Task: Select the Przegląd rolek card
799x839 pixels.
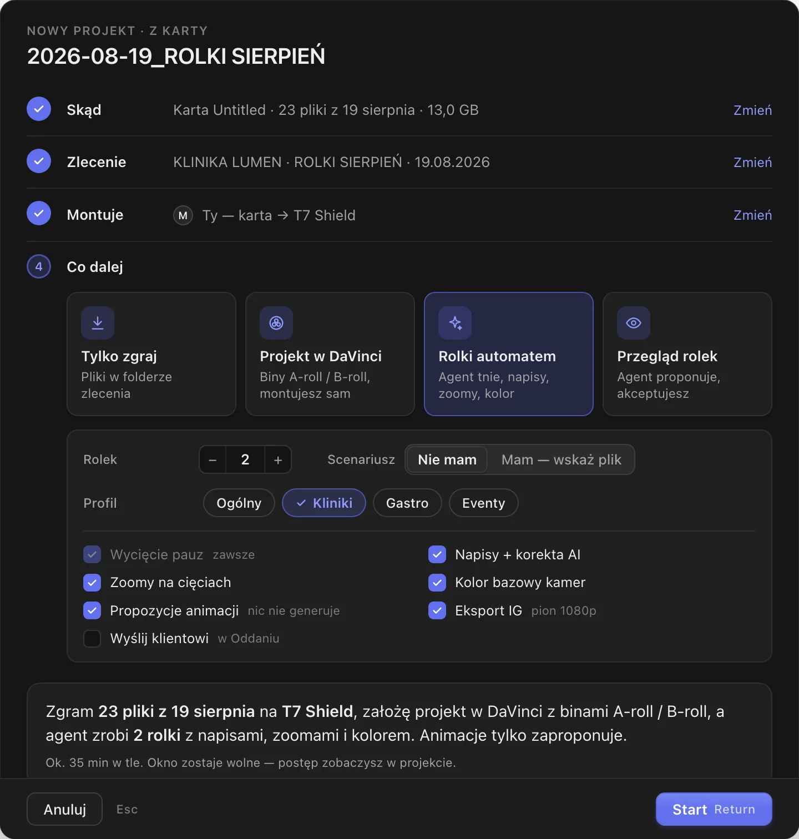Action: [x=687, y=354]
